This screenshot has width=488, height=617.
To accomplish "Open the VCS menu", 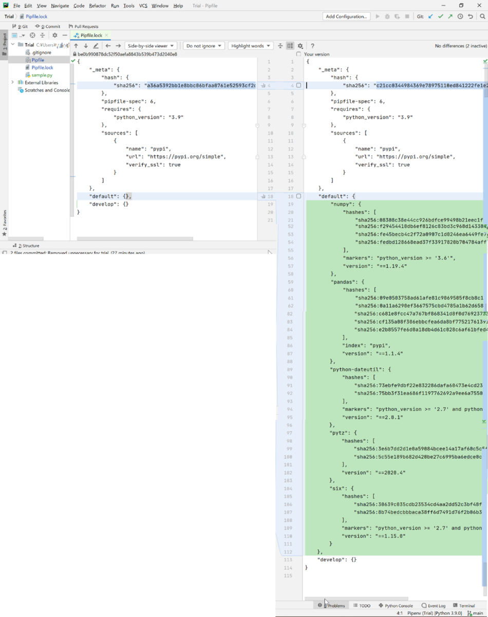I will 143,6.
